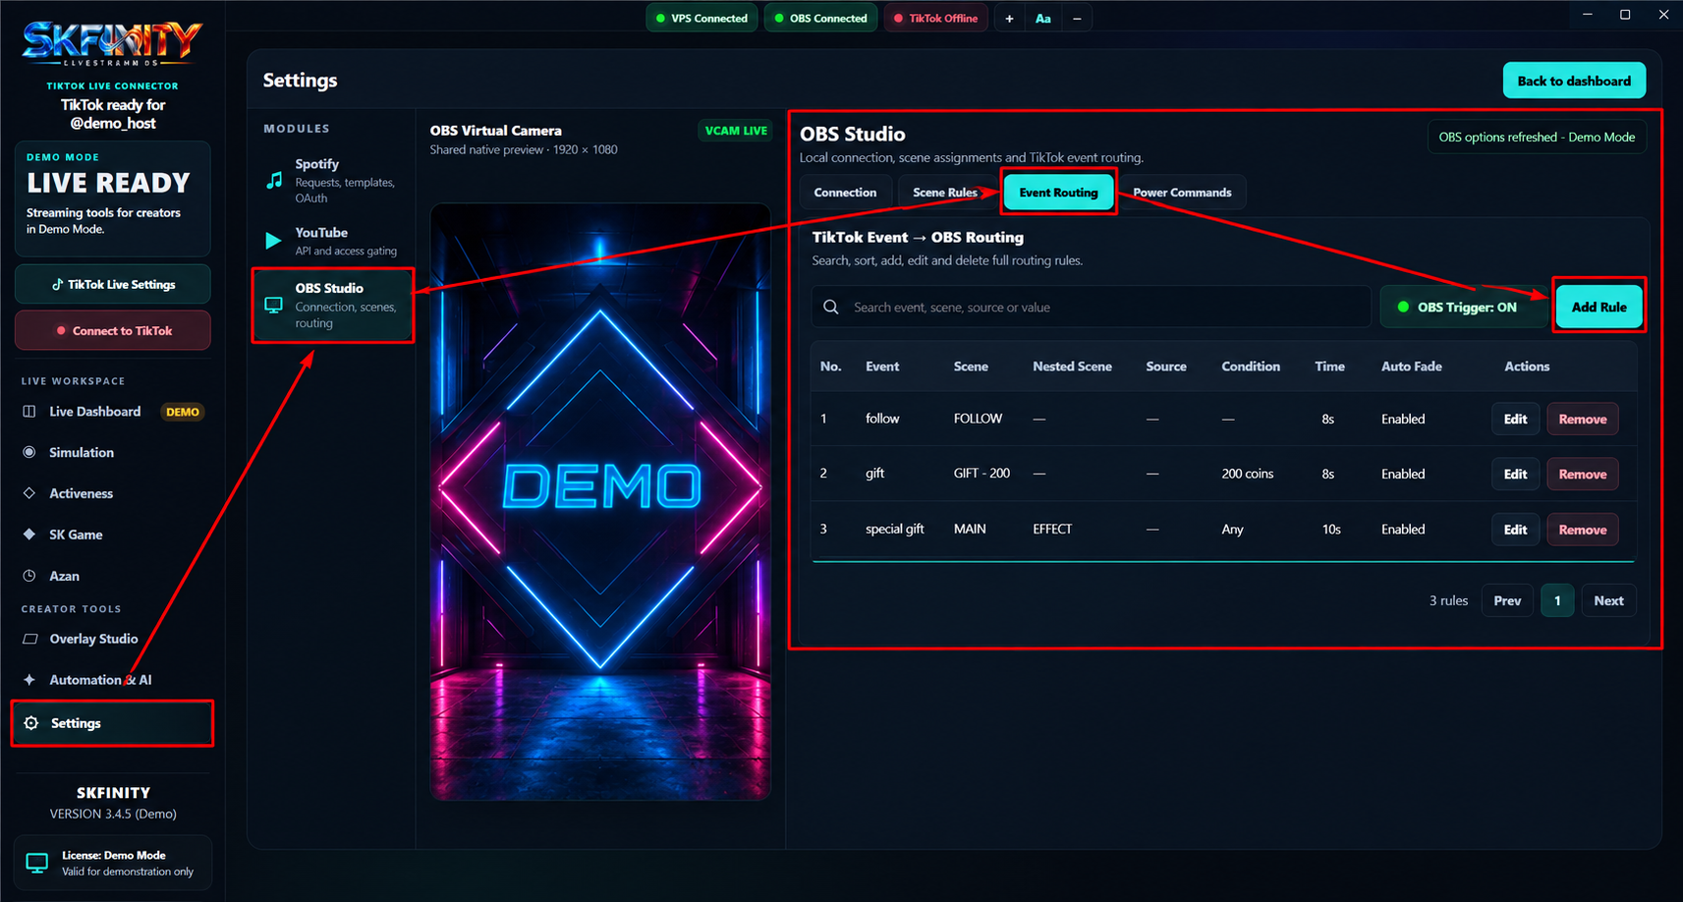
Task: Click the Settings gear icon
Action: [31, 723]
